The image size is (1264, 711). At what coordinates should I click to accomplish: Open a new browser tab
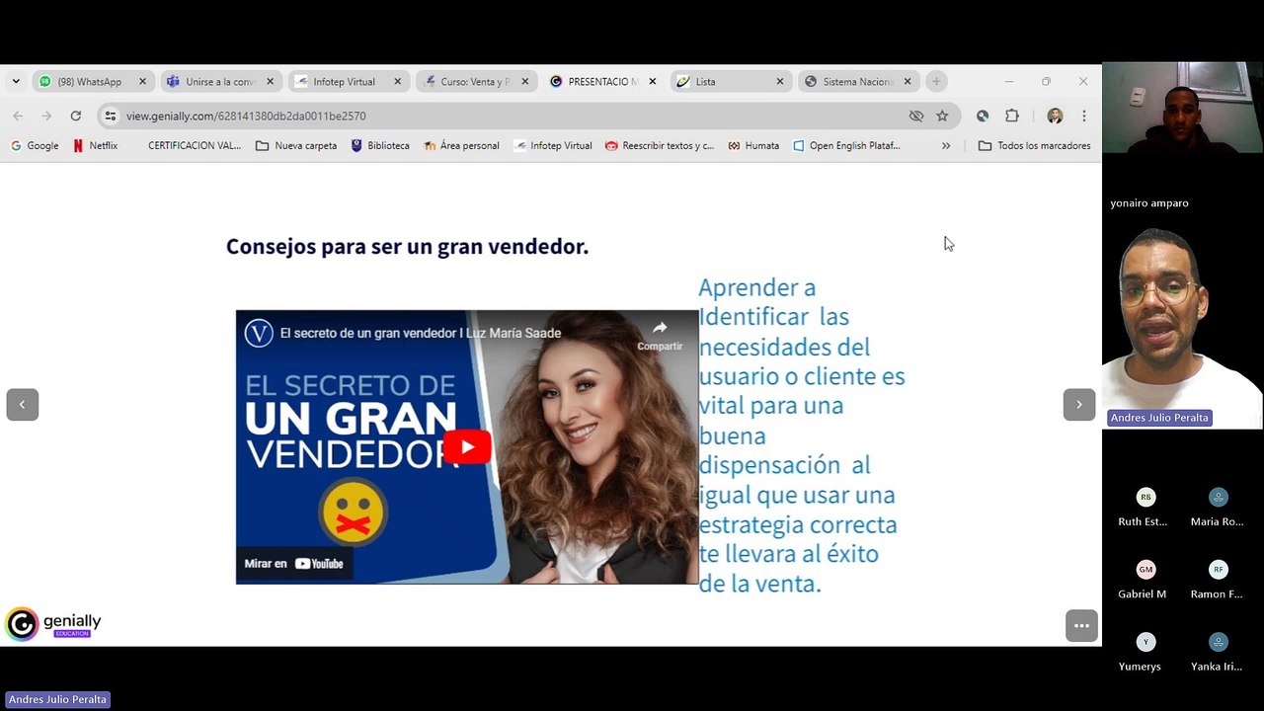[936, 82]
